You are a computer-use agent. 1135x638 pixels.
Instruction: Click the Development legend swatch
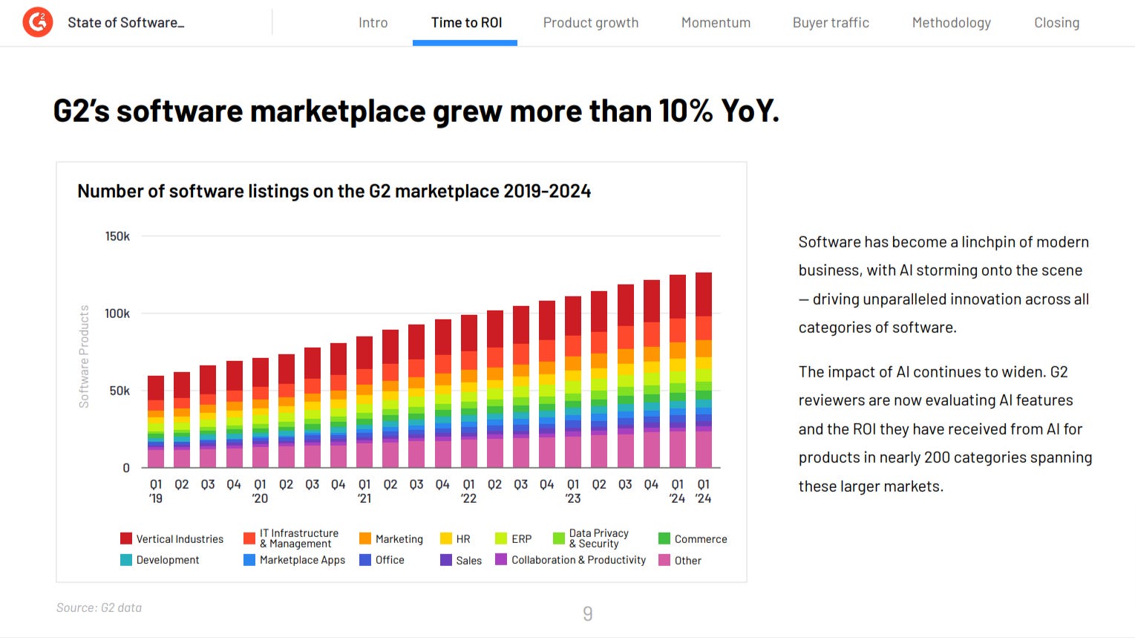click(126, 559)
